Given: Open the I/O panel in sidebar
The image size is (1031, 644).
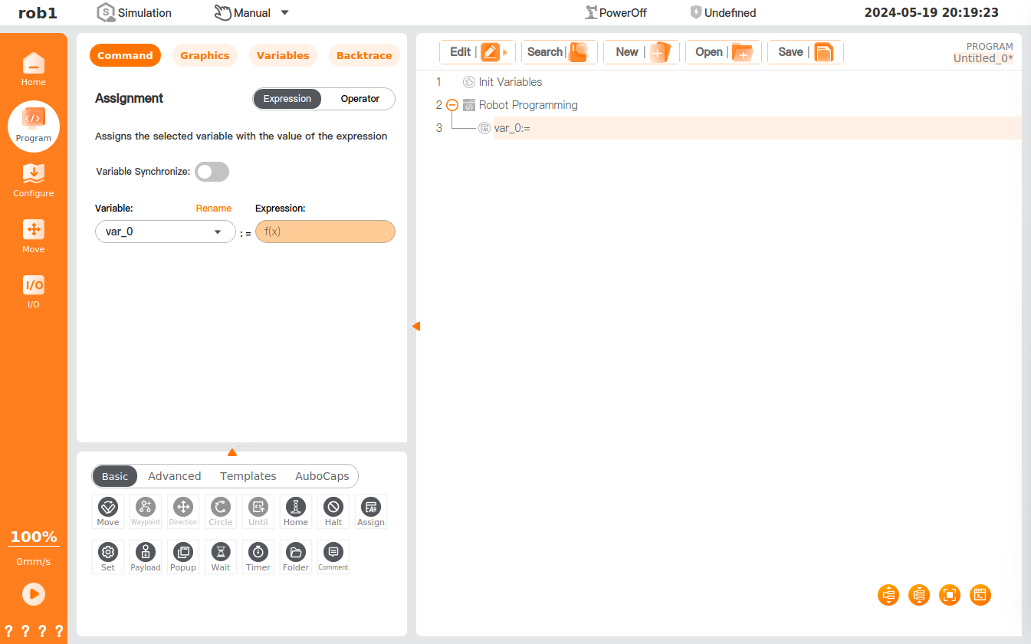Looking at the screenshot, I should (x=34, y=291).
